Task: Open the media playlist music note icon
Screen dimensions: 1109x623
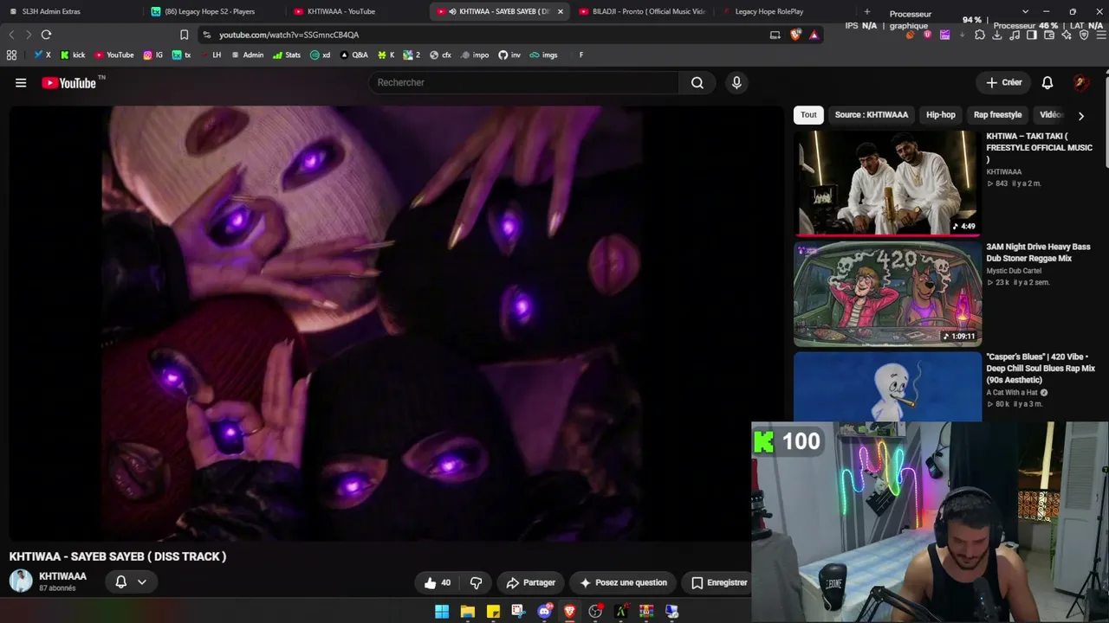Action: coord(1015,35)
